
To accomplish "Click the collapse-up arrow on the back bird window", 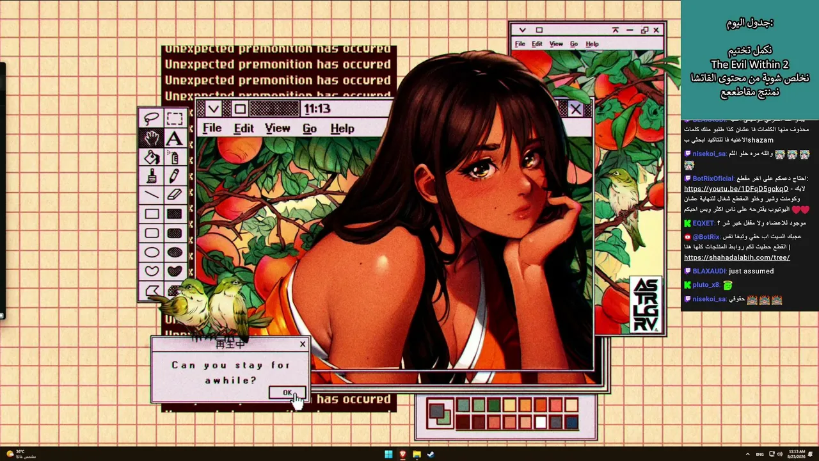I will click(x=616, y=30).
